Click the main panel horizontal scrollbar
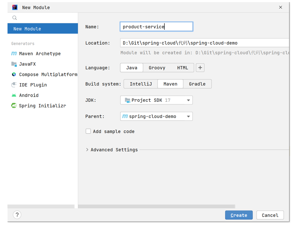 pos(157,207)
